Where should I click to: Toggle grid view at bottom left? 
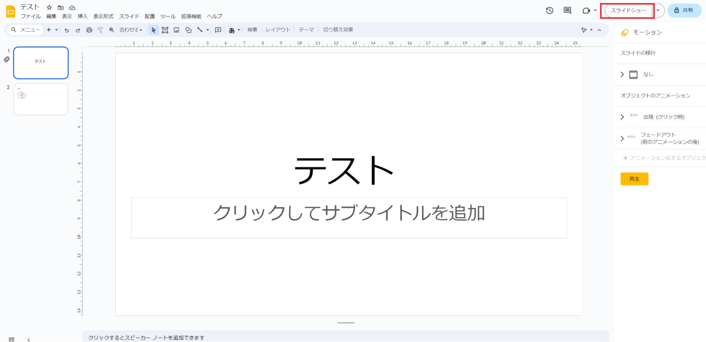[11, 339]
